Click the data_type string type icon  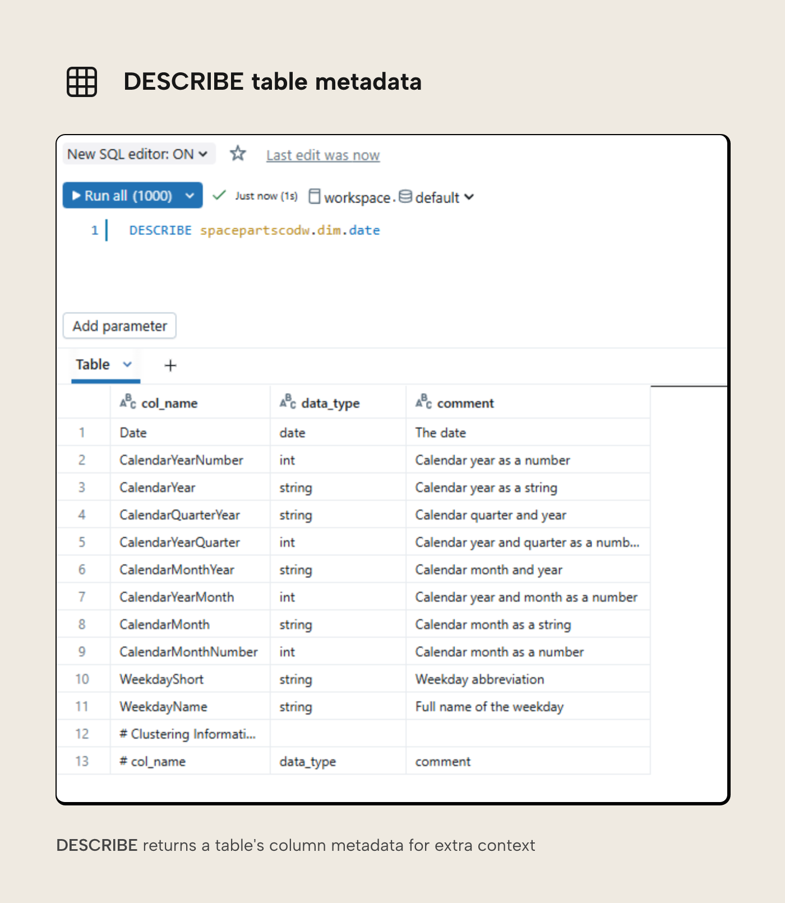[288, 402]
